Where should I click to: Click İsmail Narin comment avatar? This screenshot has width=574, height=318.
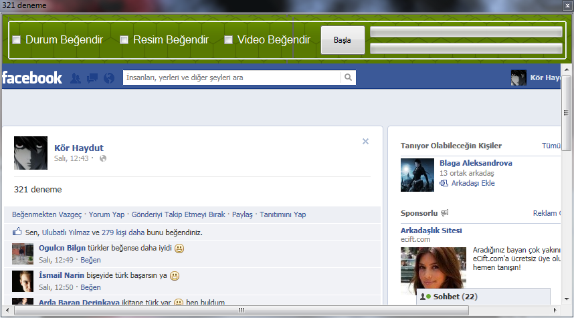point(23,281)
